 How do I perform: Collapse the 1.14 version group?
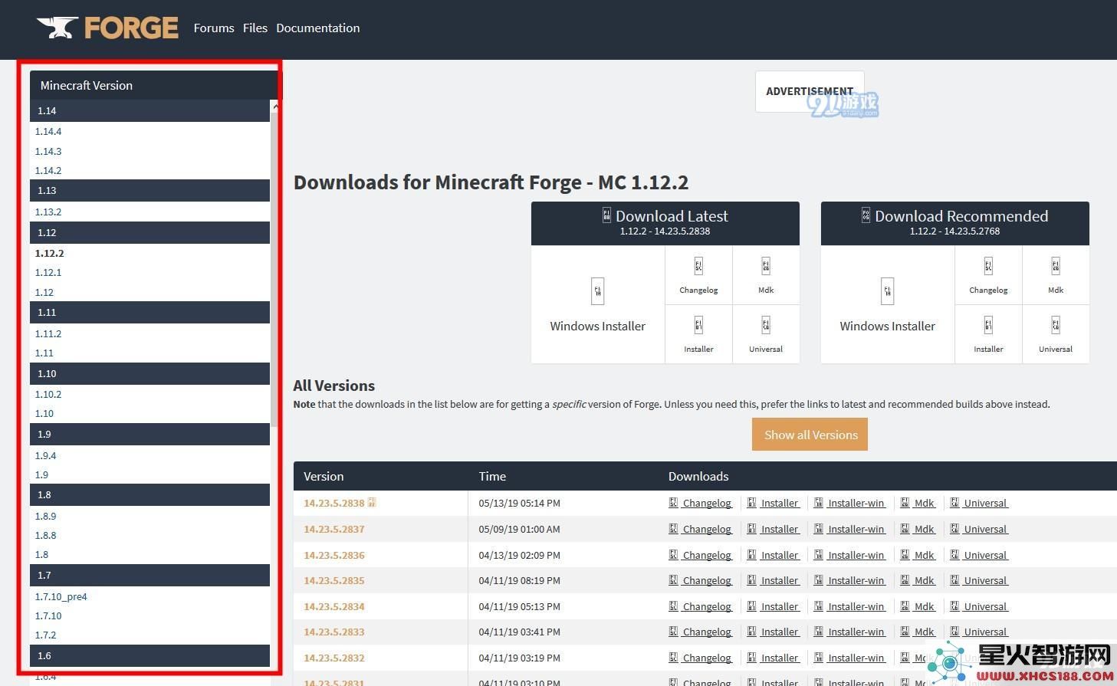(149, 110)
